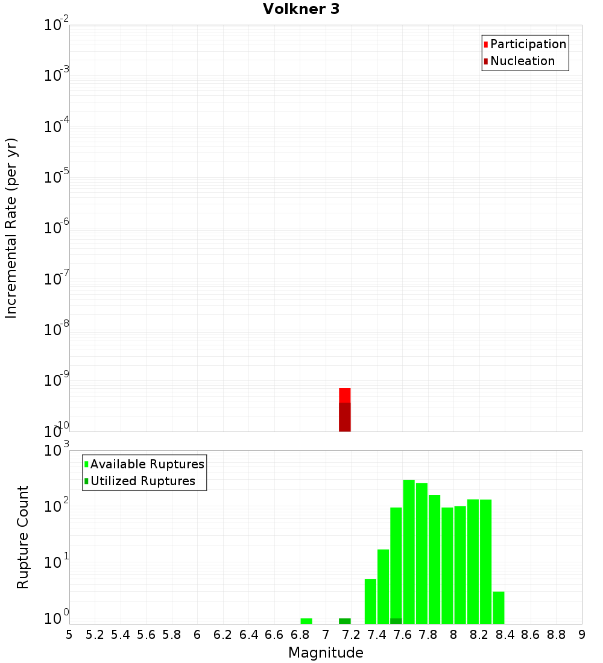Click the x-axis tick label '6.2'
603x663 pixels.
click(223, 635)
